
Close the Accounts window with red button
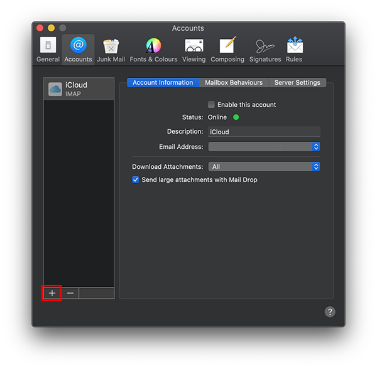pos(40,28)
